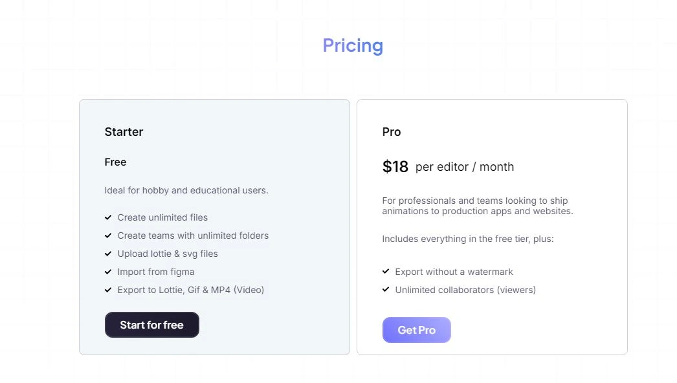Select checkmark beside Upload lottie & svg files
Viewport: 677px width, 383px height.
tap(108, 254)
